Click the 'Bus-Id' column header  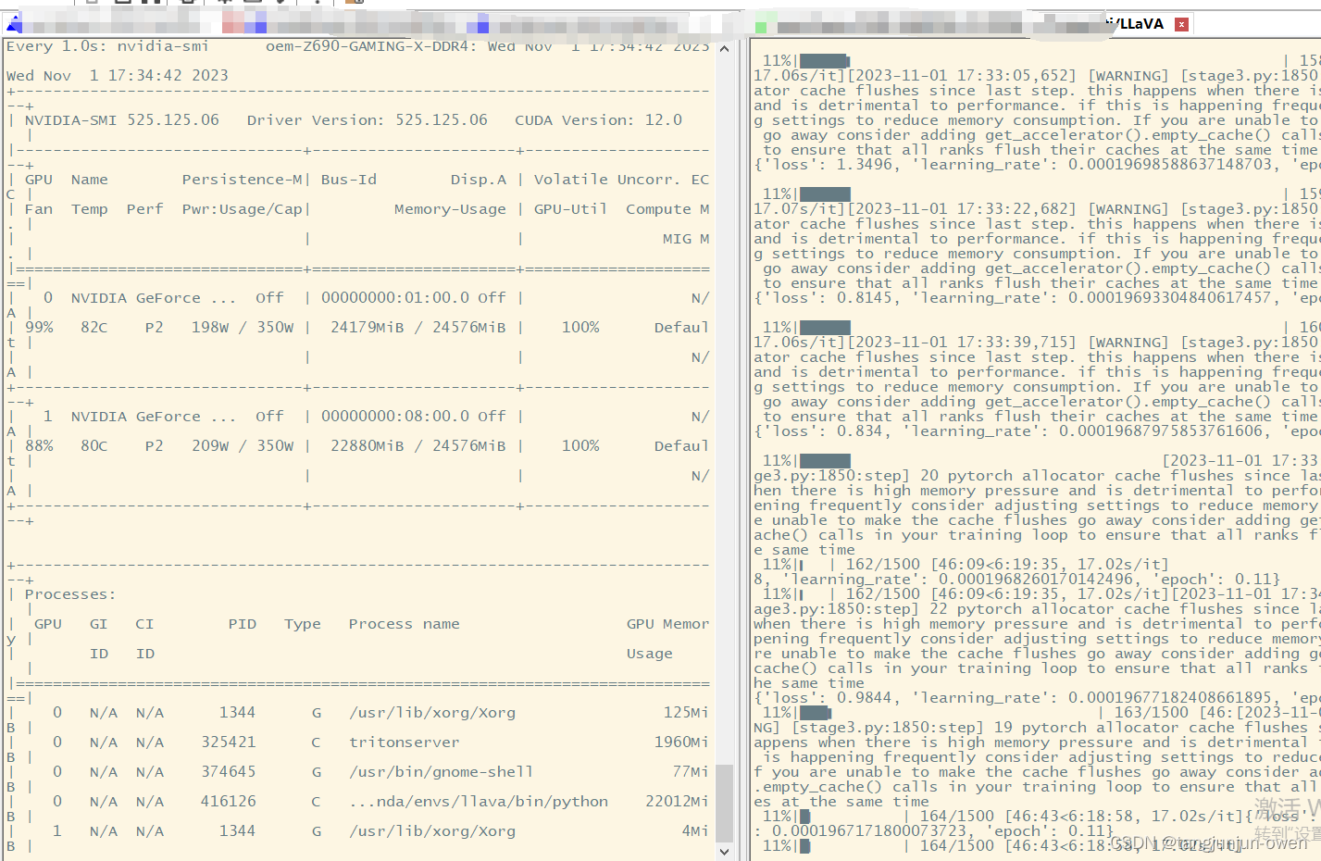[349, 180]
